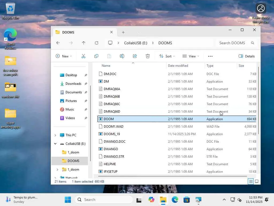Go up one folder with up arrow
274x206 pixels.
[x=83, y=43]
